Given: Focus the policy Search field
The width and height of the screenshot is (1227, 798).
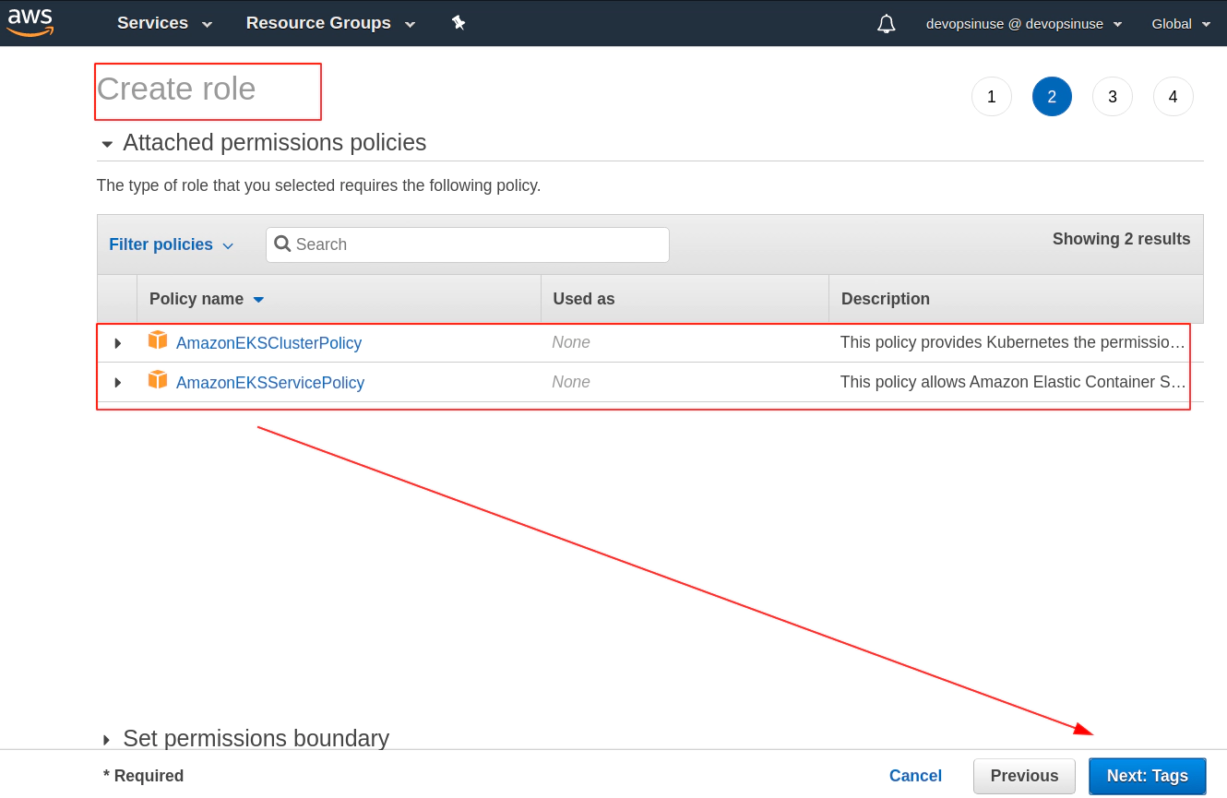Looking at the screenshot, I should click(468, 244).
